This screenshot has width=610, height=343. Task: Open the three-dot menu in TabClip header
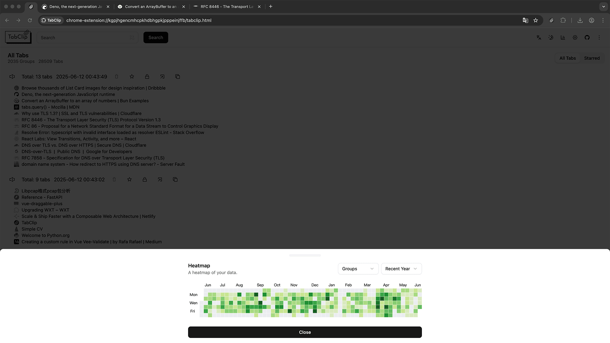click(x=599, y=37)
